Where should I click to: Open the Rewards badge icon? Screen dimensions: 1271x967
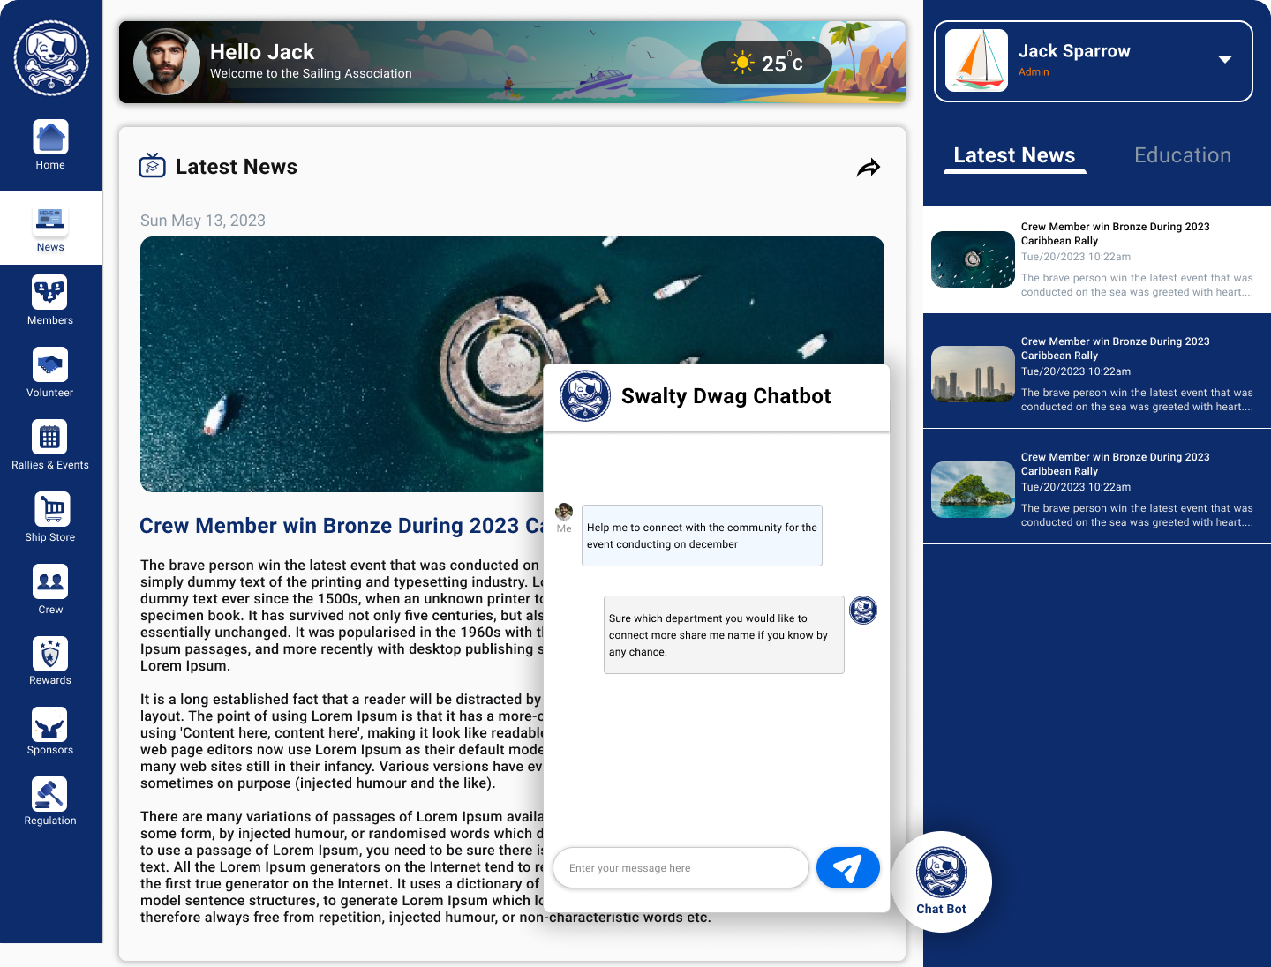tap(50, 655)
